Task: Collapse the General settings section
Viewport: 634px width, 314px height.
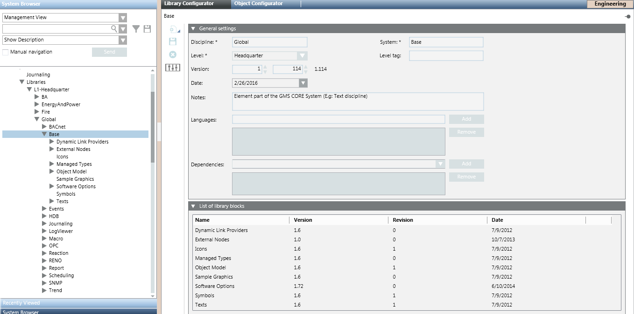Action: click(193, 29)
